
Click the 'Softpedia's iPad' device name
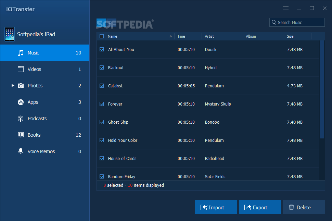(36, 34)
